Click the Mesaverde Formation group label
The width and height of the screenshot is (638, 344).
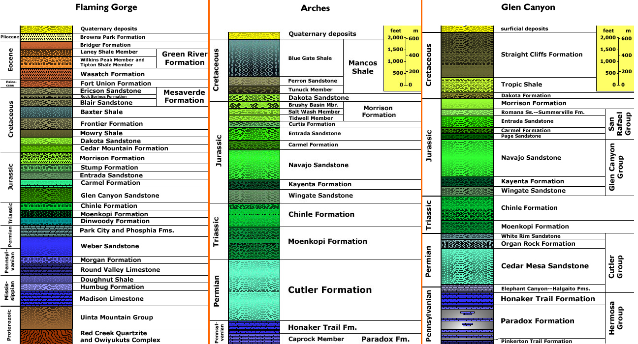(x=184, y=96)
